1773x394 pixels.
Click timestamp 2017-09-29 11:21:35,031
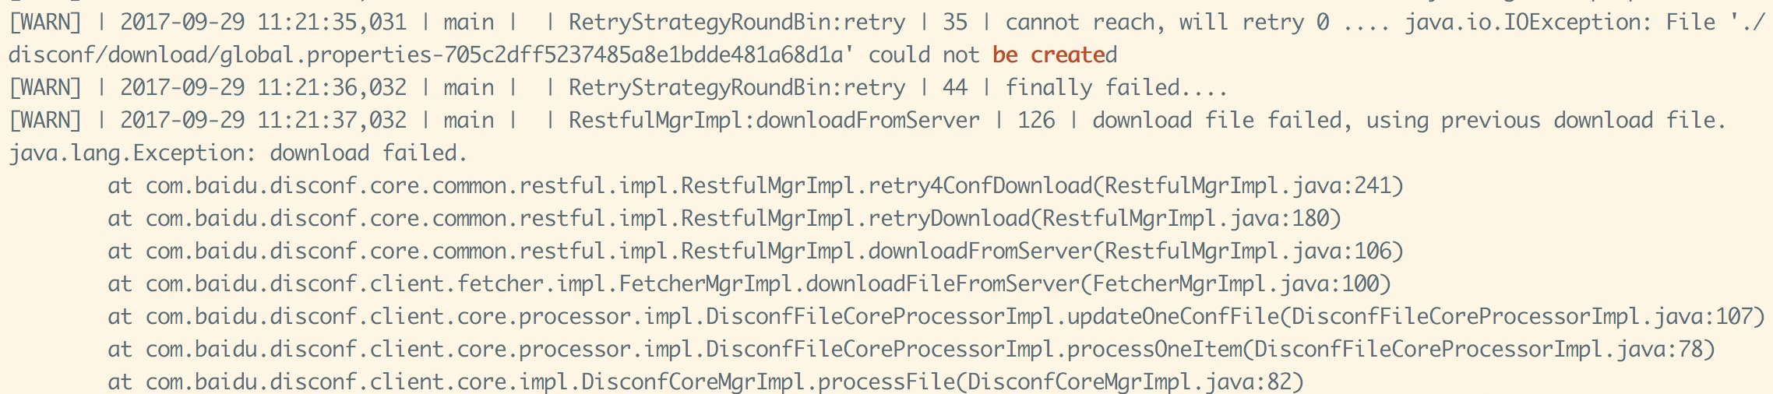pyautogui.click(x=263, y=23)
